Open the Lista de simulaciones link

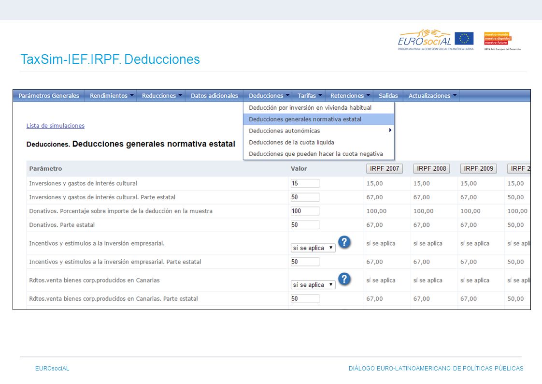click(55, 126)
